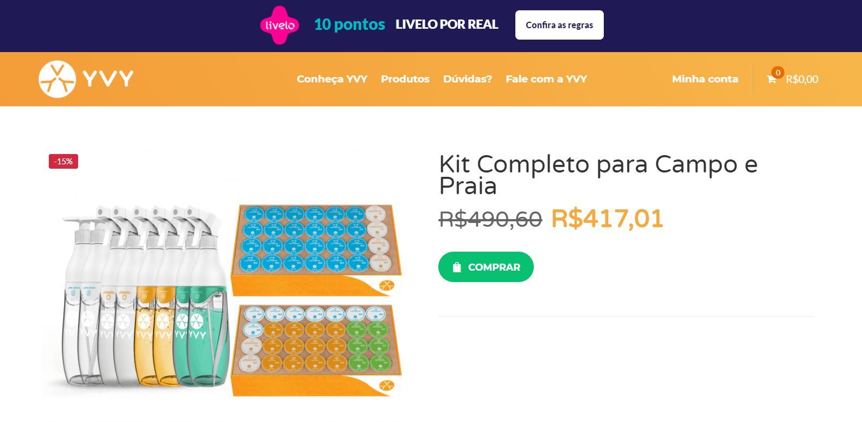Go to the Dúvidas? page
Viewport: 862px width, 422px height.
[x=468, y=79]
